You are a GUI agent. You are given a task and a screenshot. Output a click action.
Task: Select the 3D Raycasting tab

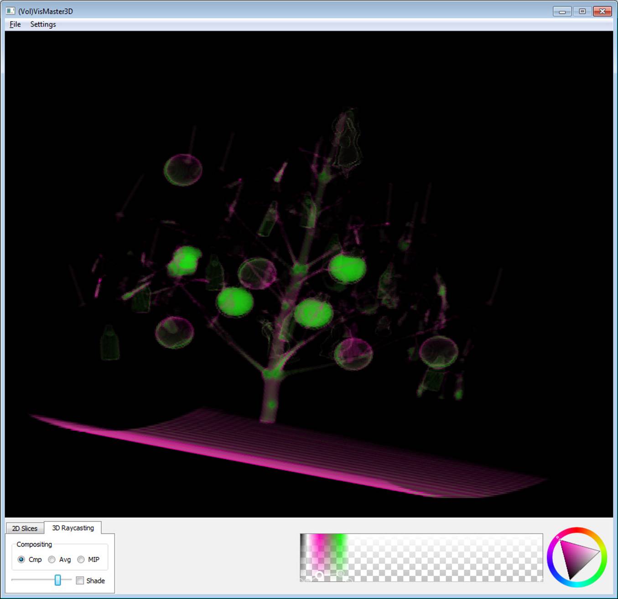coord(73,528)
